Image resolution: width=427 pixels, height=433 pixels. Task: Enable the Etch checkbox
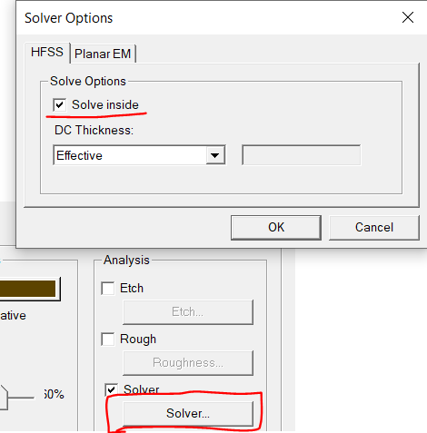(108, 289)
